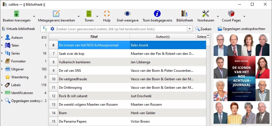This screenshot has width=272, height=126.
Task: Open Voorkeuren settings icon
Action: pos(205,14)
